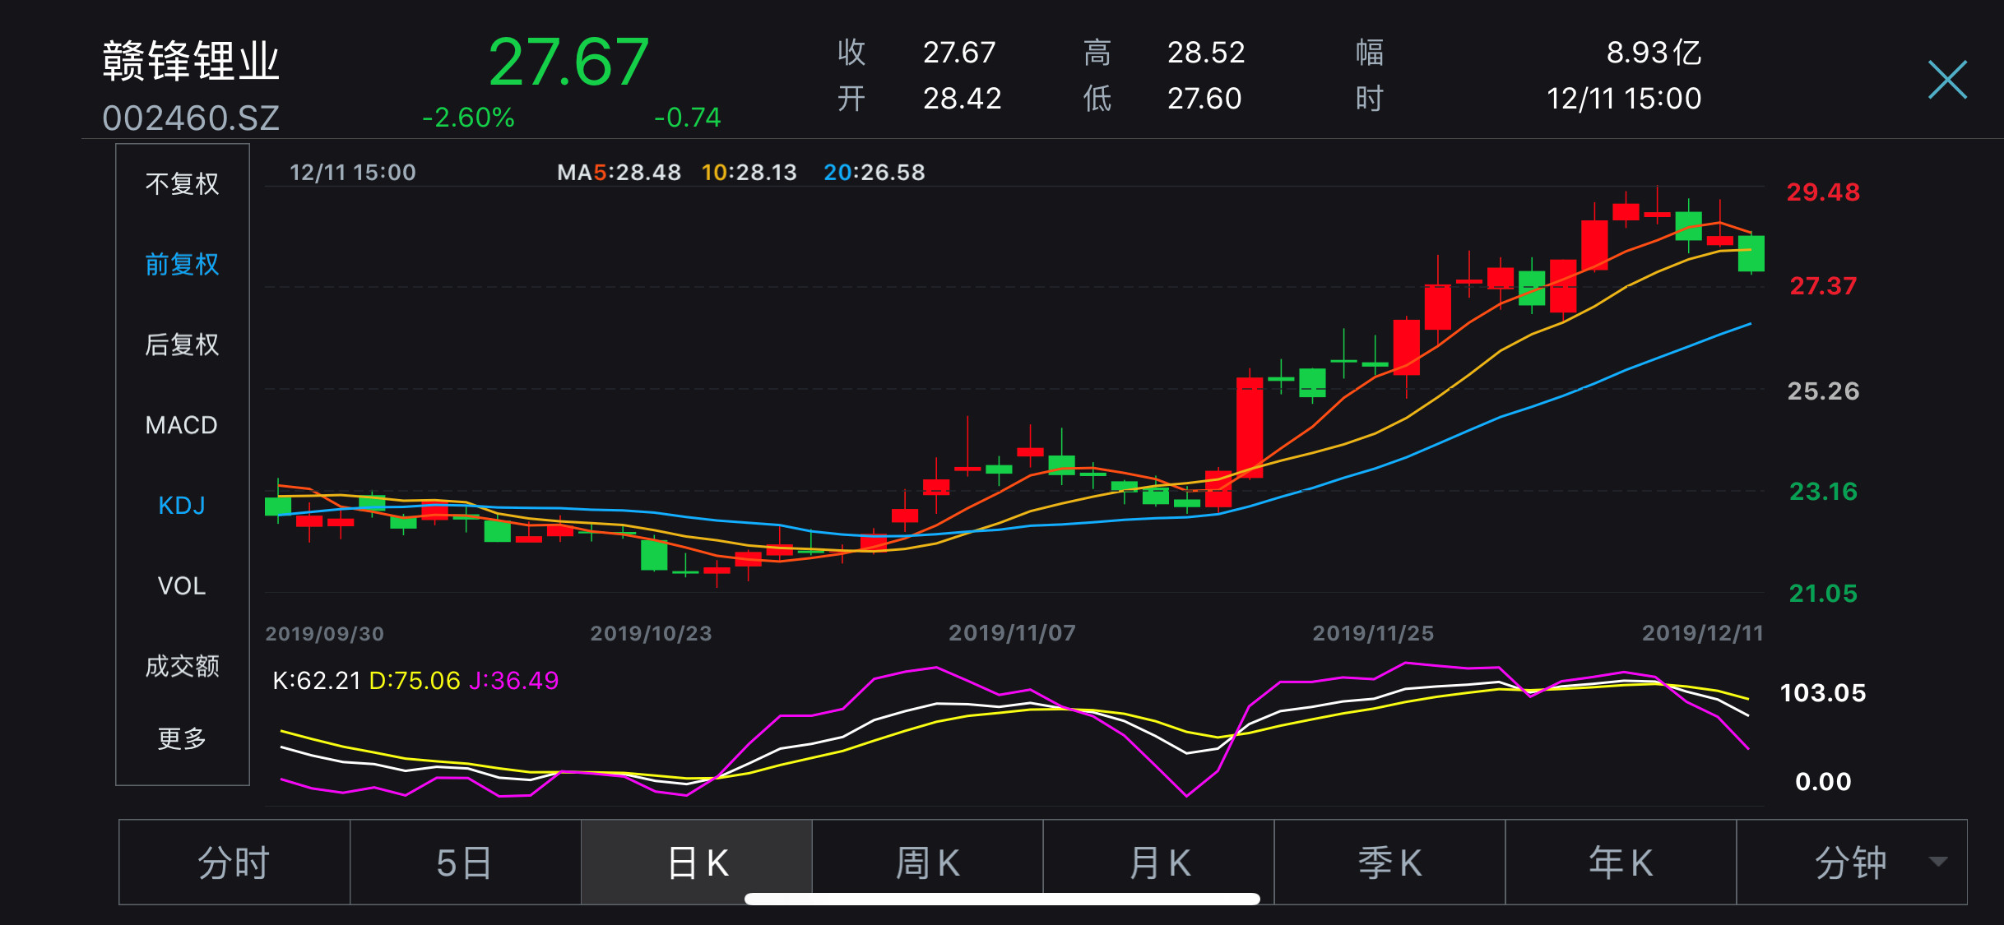The height and width of the screenshot is (925, 2004).
Task: Select the 月K monthly candlestick tab
Action: [1159, 863]
